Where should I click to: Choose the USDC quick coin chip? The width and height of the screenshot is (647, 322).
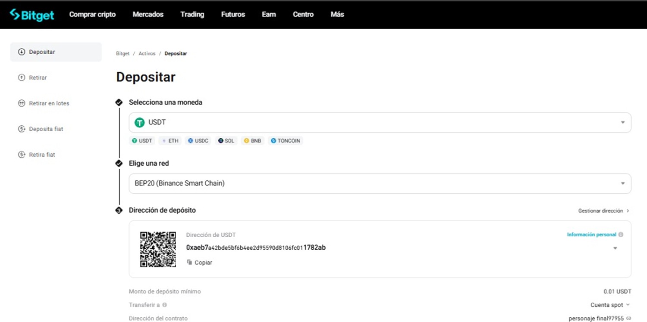click(198, 141)
